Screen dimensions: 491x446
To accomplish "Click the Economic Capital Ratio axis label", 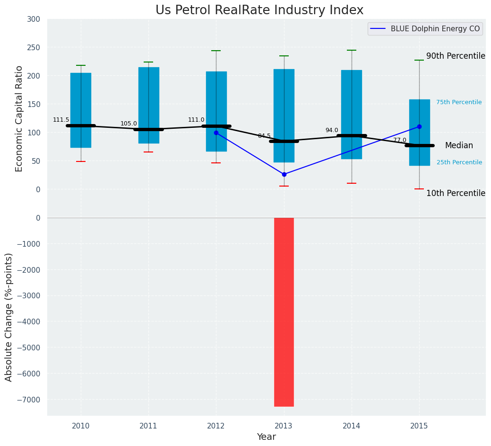I will (x=19, y=119).
